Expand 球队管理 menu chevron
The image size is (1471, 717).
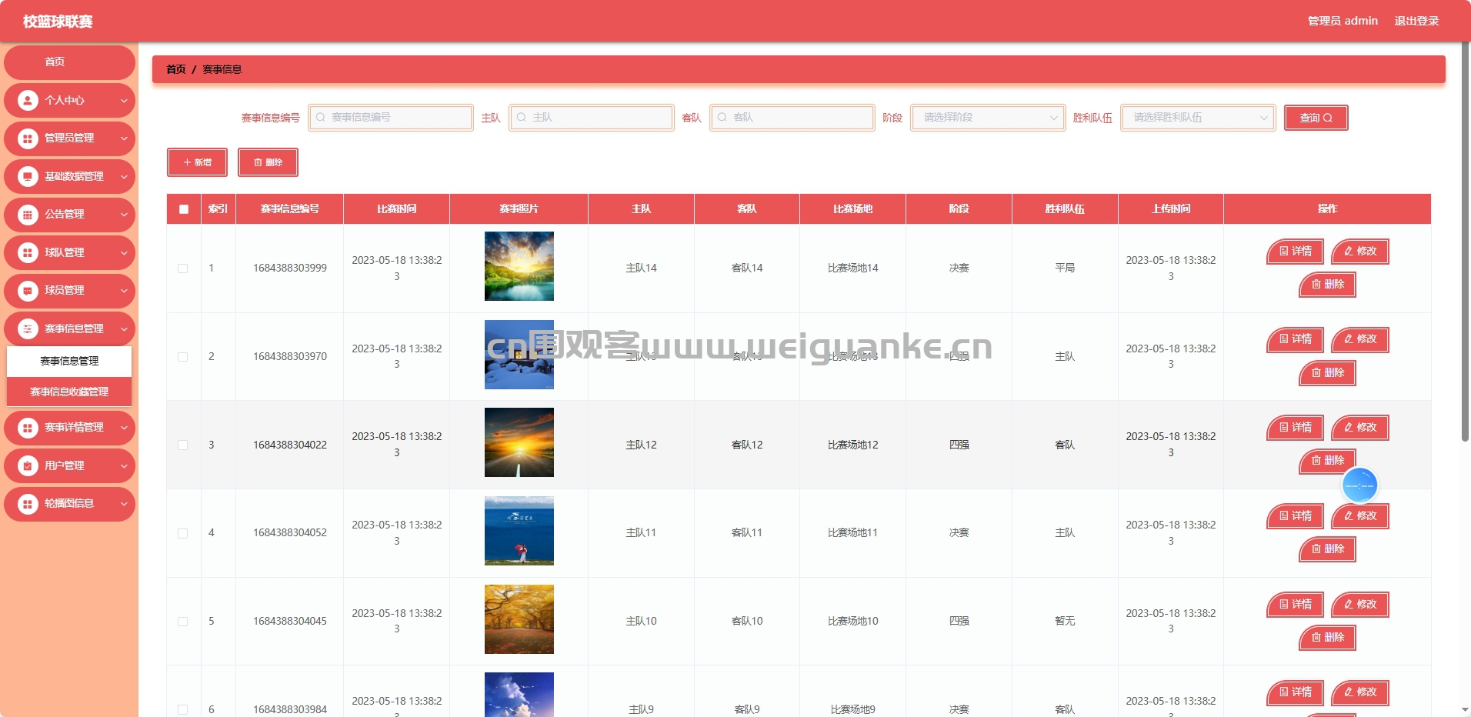(x=124, y=253)
